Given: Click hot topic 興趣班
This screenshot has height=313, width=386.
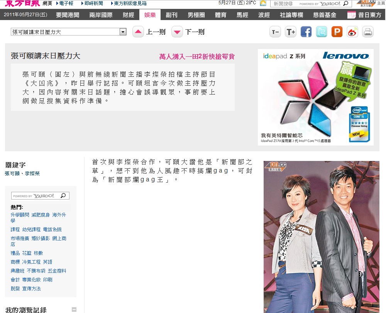Looking at the screenshot, I should [18, 271].
